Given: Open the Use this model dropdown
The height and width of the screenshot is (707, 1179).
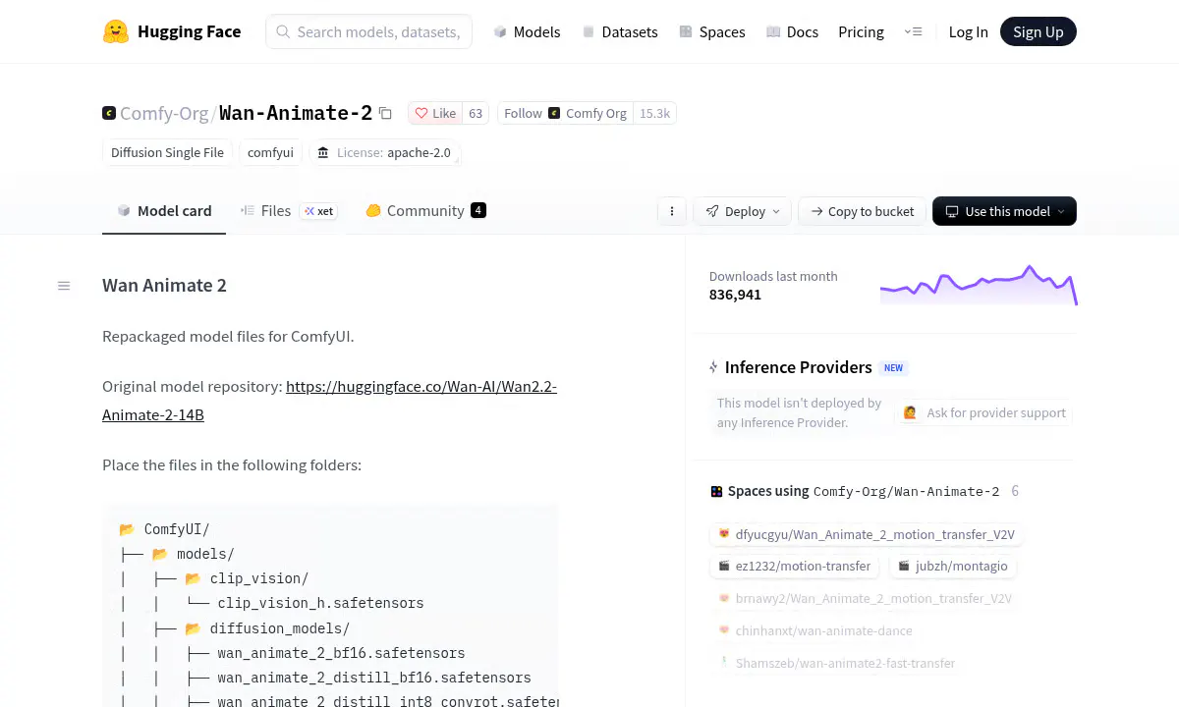Looking at the screenshot, I should click(x=1004, y=211).
